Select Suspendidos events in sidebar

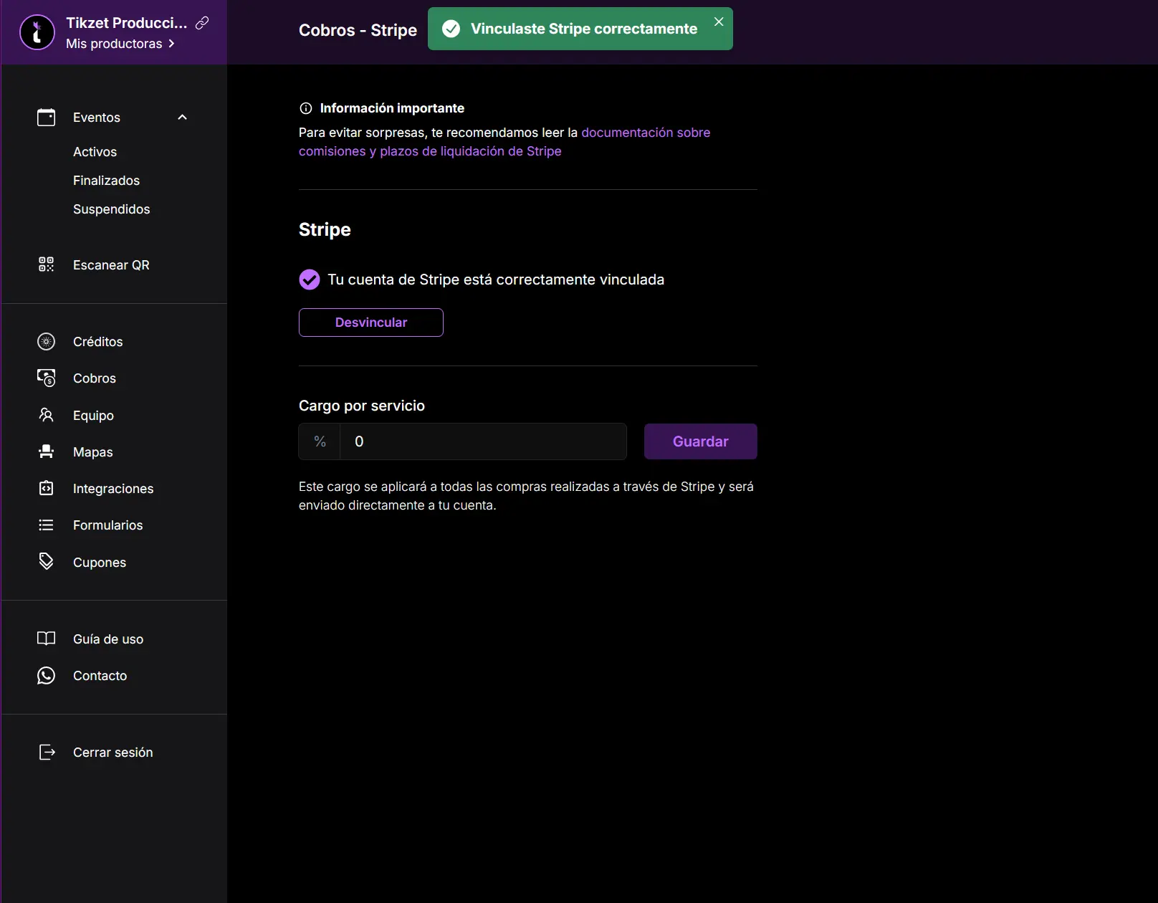(x=111, y=209)
